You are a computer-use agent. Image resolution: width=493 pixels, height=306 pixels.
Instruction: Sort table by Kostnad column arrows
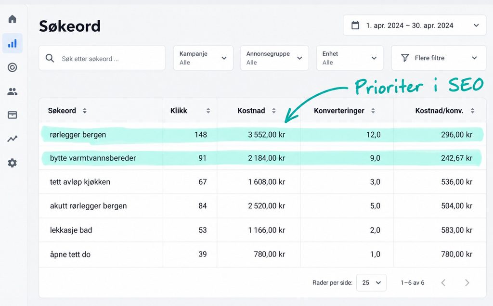[274, 111]
